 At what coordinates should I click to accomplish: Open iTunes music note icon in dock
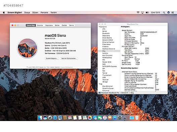coord(105,118)
